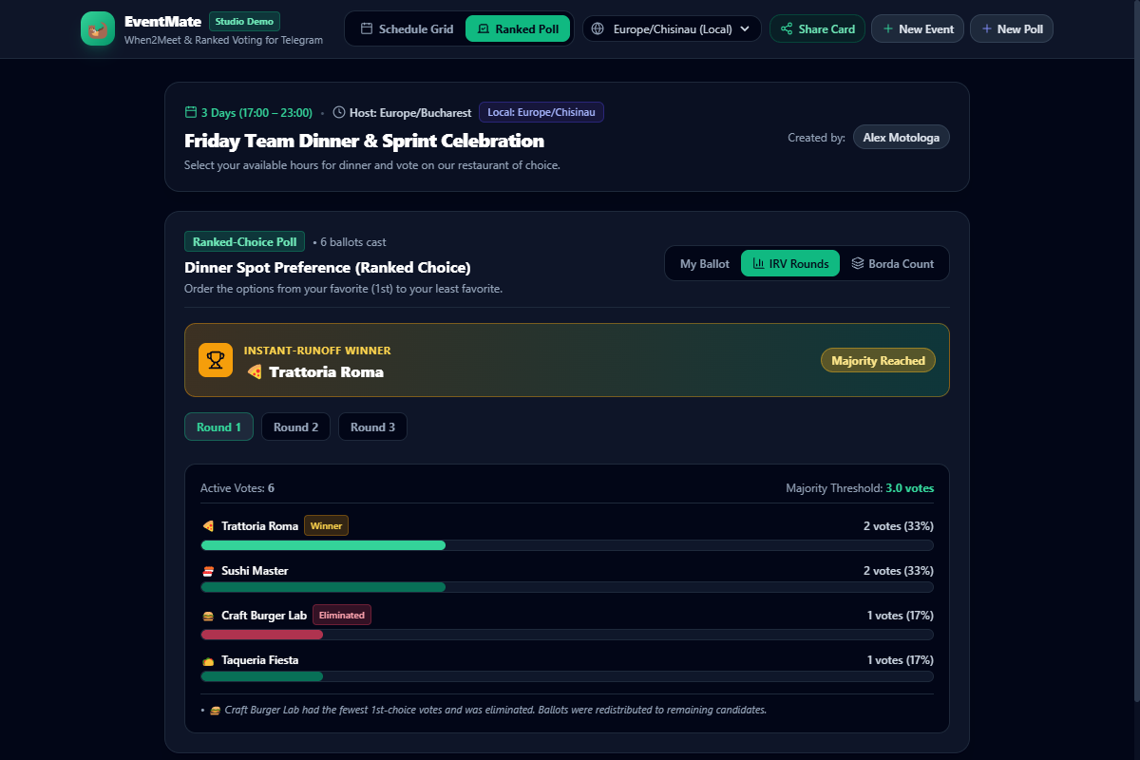Create a New Event
This screenshot has height=760, width=1140.
coord(918,28)
